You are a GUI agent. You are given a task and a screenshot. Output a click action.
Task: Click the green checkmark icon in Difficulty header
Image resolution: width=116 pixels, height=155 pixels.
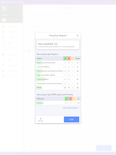tap(66, 99)
